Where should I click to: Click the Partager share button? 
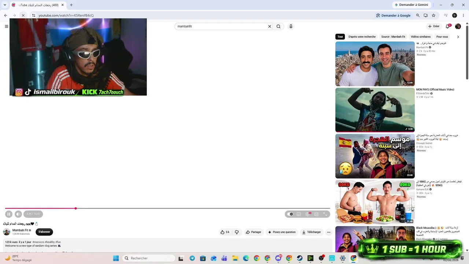pyautogui.click(x=254, y=232)
